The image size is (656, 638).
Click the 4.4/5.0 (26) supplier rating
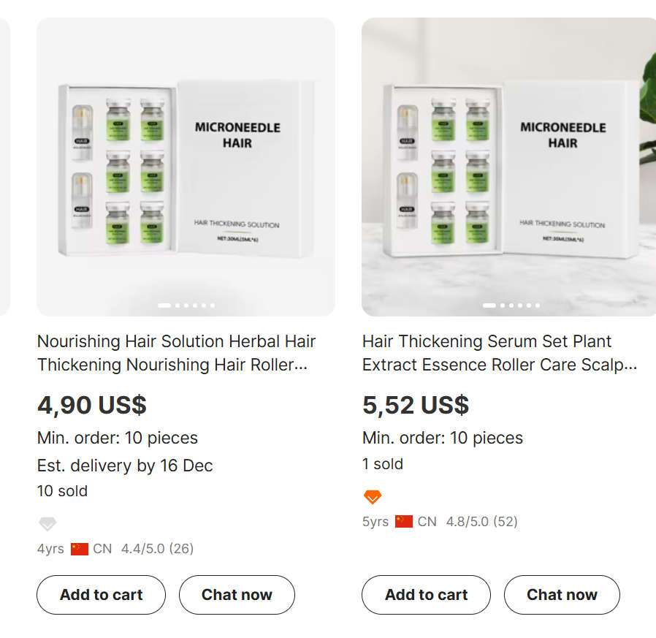coord(157,549)
